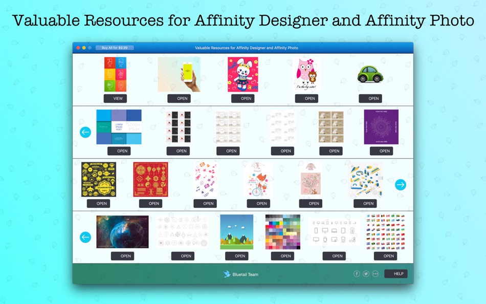This screenshot has height=304, width=486.
Task: Click OPEN under the pink owl card
Action: pos(307,98)
